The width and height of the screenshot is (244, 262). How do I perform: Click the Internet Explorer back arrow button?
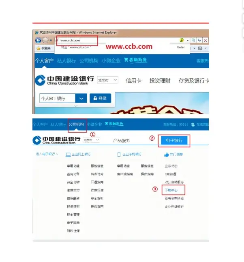pyautogui.click(x=38, y=40)
